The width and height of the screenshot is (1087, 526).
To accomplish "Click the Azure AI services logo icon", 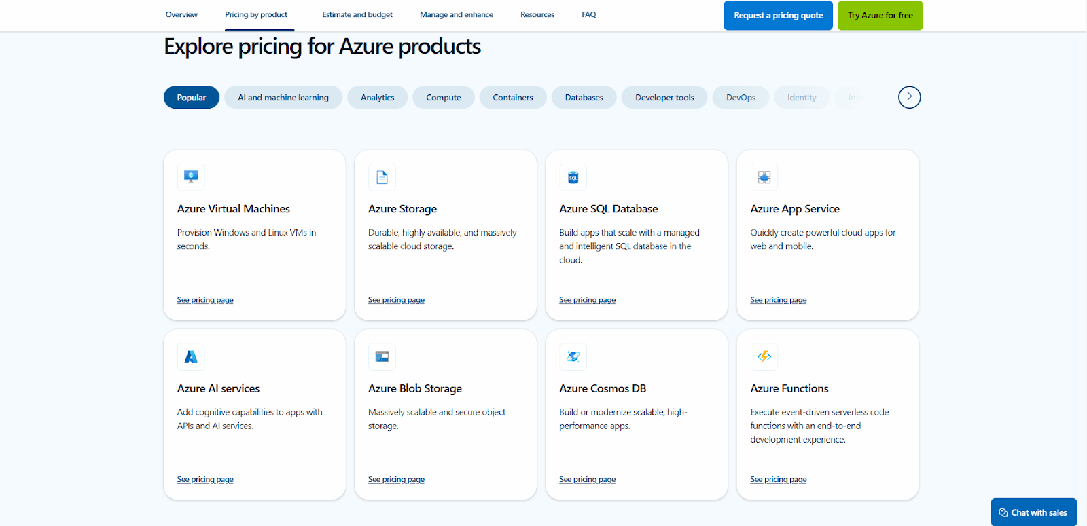I will [x=191, y=356].
